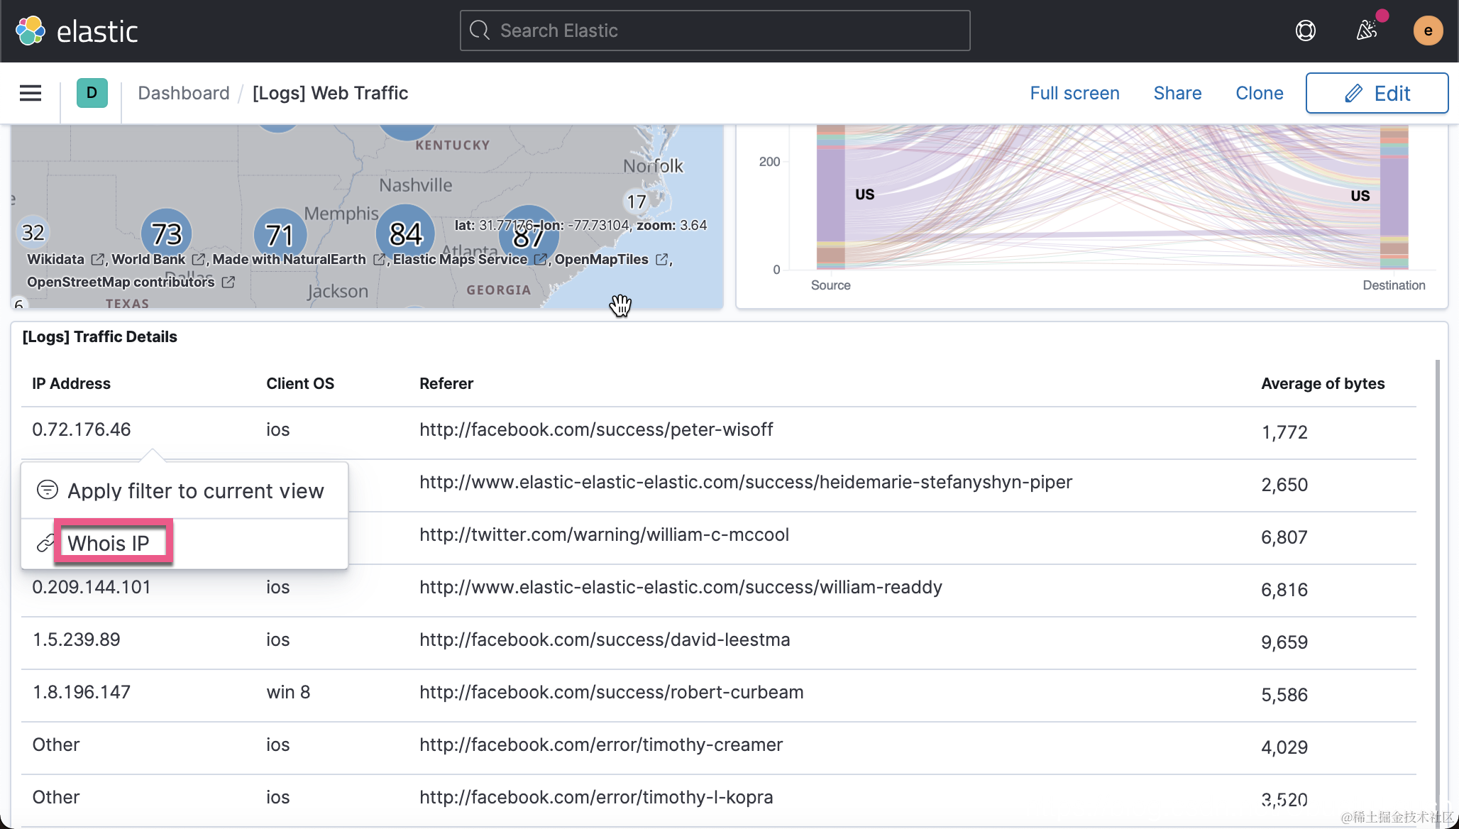Enter Full screen mode
This screenshot has height=829, width=1459.
click(1074, 93)
